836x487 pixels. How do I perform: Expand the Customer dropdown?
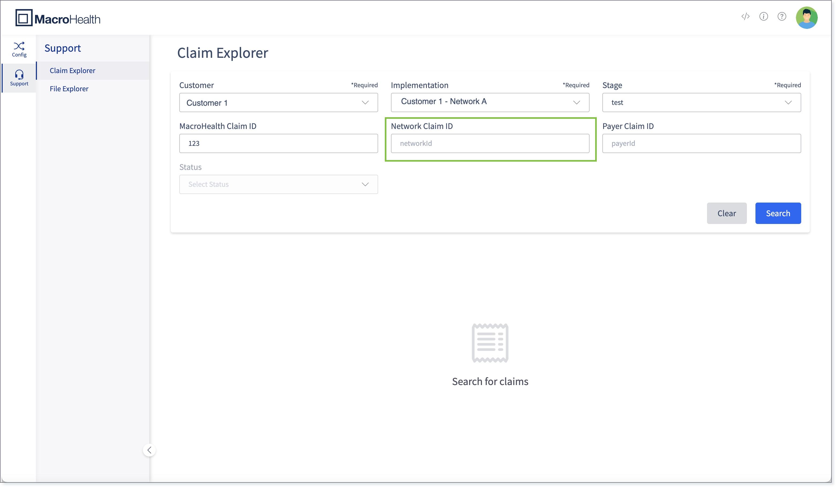[x=278, y=102]
